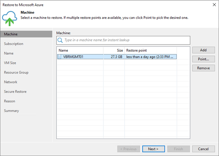The image size is (219, 156).
Task: Cancel the restore wizard
Action: (x=203, y=149)
